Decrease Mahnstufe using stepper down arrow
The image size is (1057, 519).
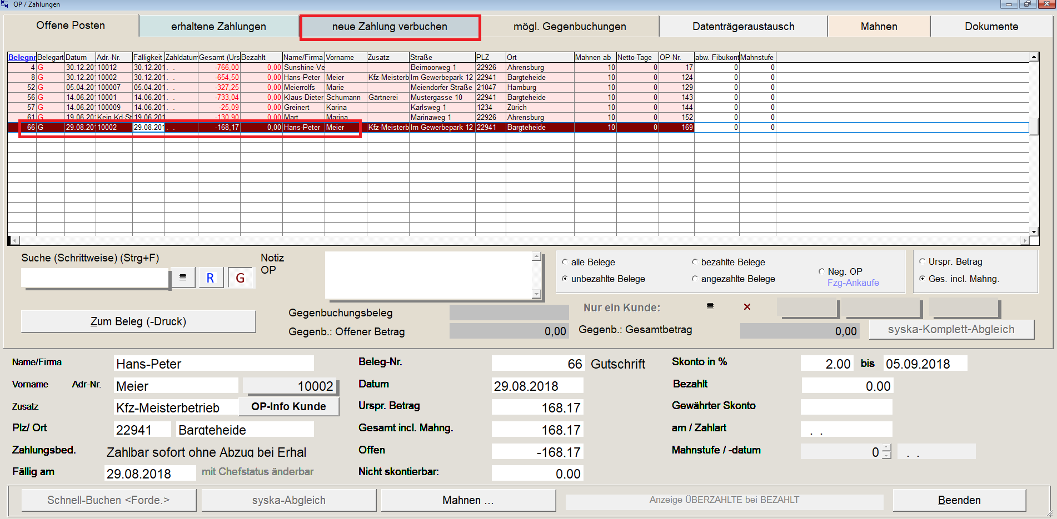[886, 455]
